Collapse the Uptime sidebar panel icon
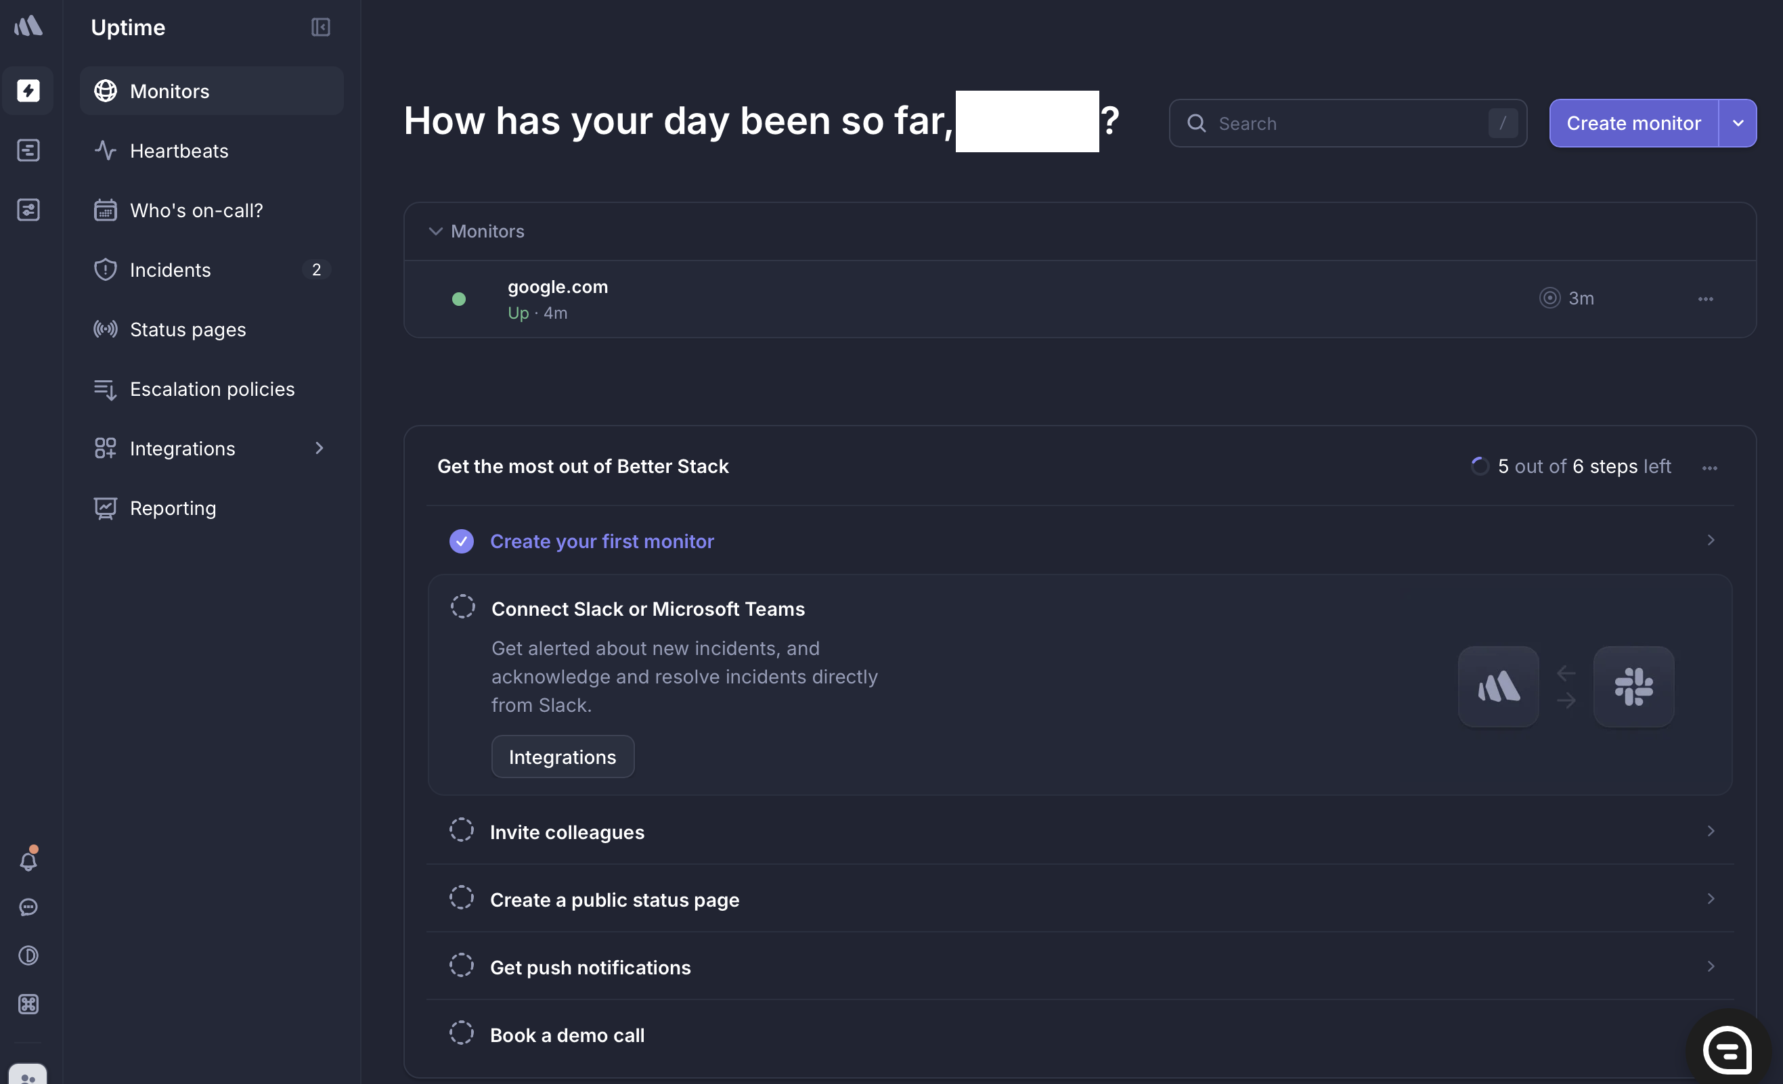The height and width of the screenshot is (1084, 1783). tap(321, 28)
